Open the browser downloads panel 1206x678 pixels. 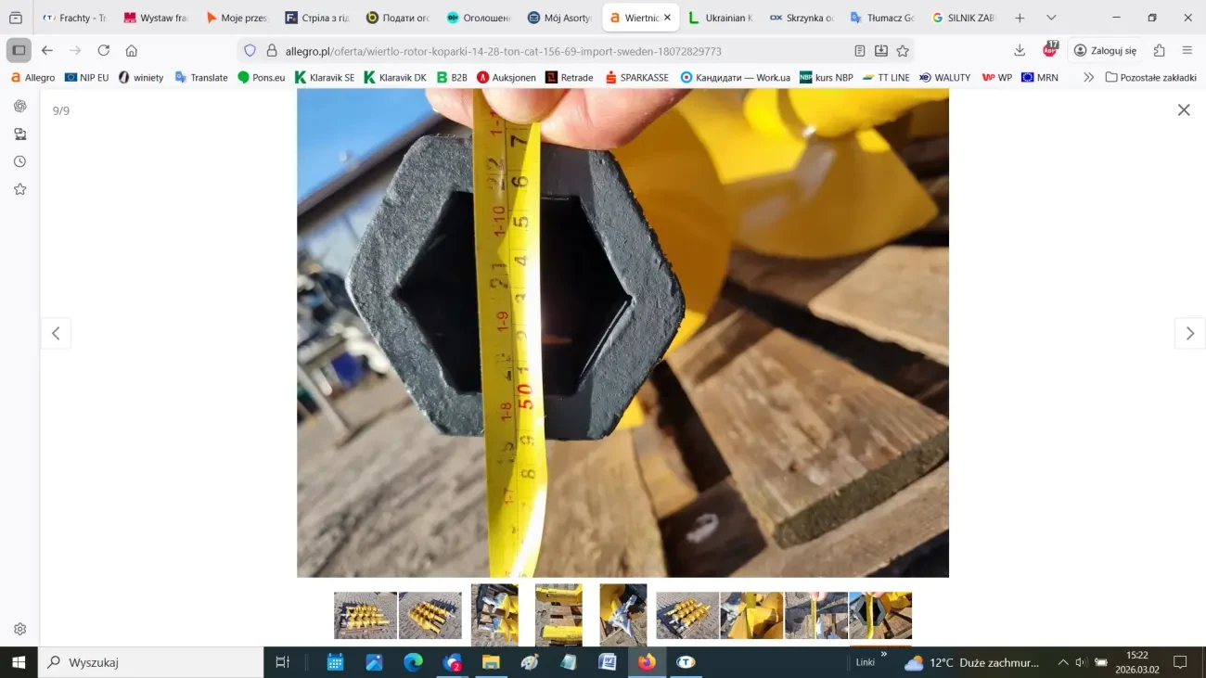1020,51
